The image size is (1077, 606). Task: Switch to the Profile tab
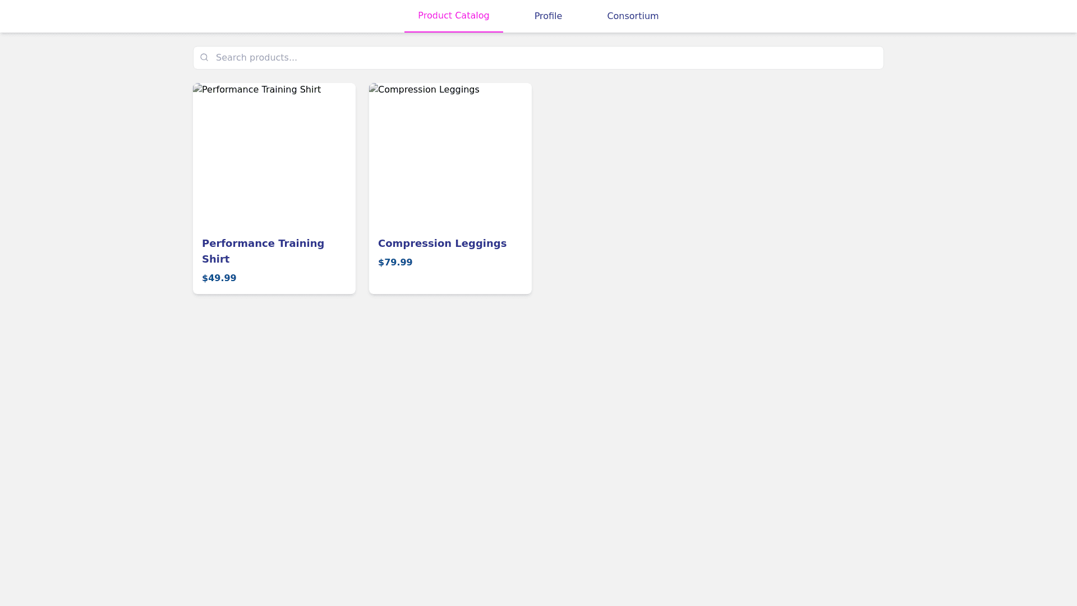tap(548, 16)
